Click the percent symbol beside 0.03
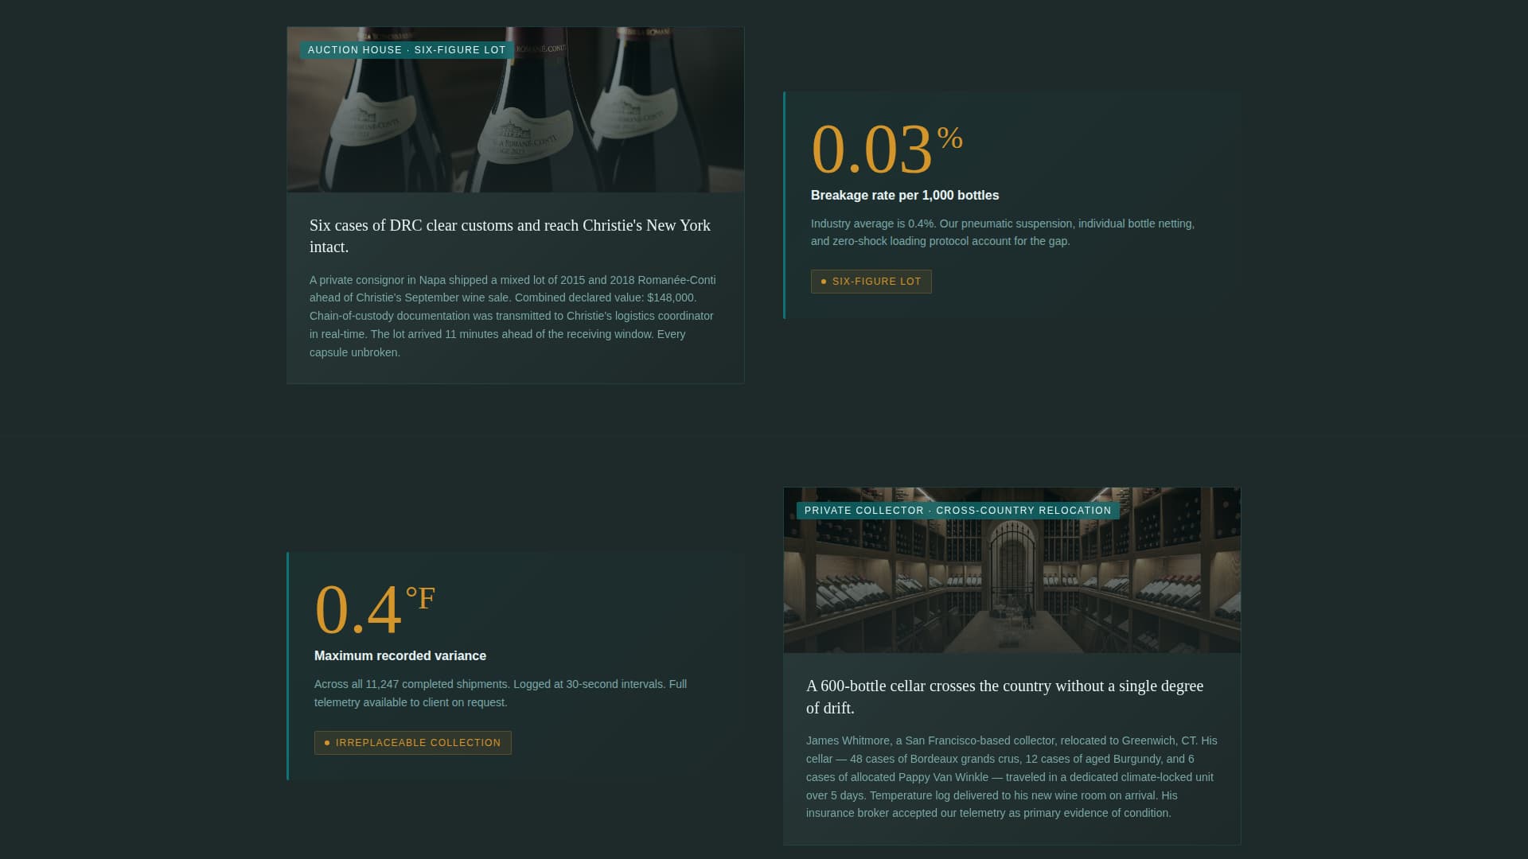The height and width of the screenshot is (859, 1528). (x=952, y=140)
